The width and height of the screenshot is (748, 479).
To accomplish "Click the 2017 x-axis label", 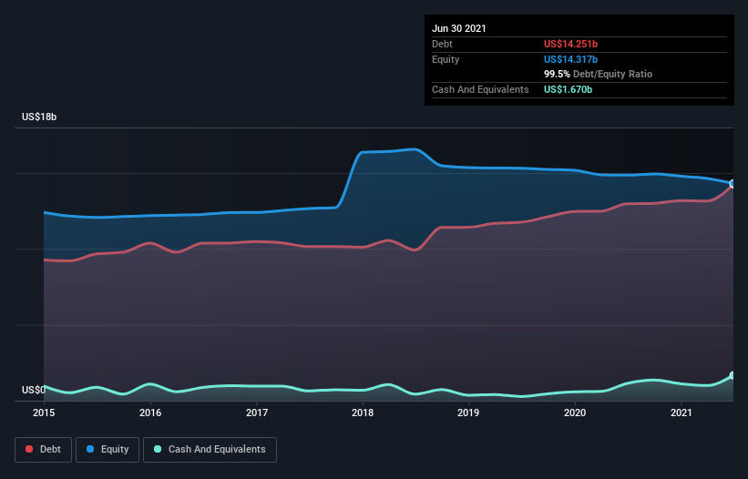I will [x=257, y=413].
